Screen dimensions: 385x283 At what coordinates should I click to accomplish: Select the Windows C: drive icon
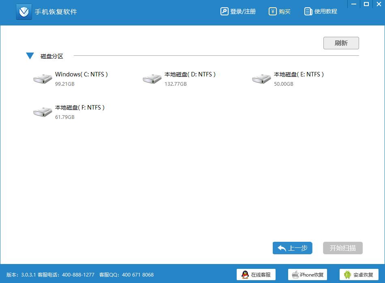click(x=43, y=79)
